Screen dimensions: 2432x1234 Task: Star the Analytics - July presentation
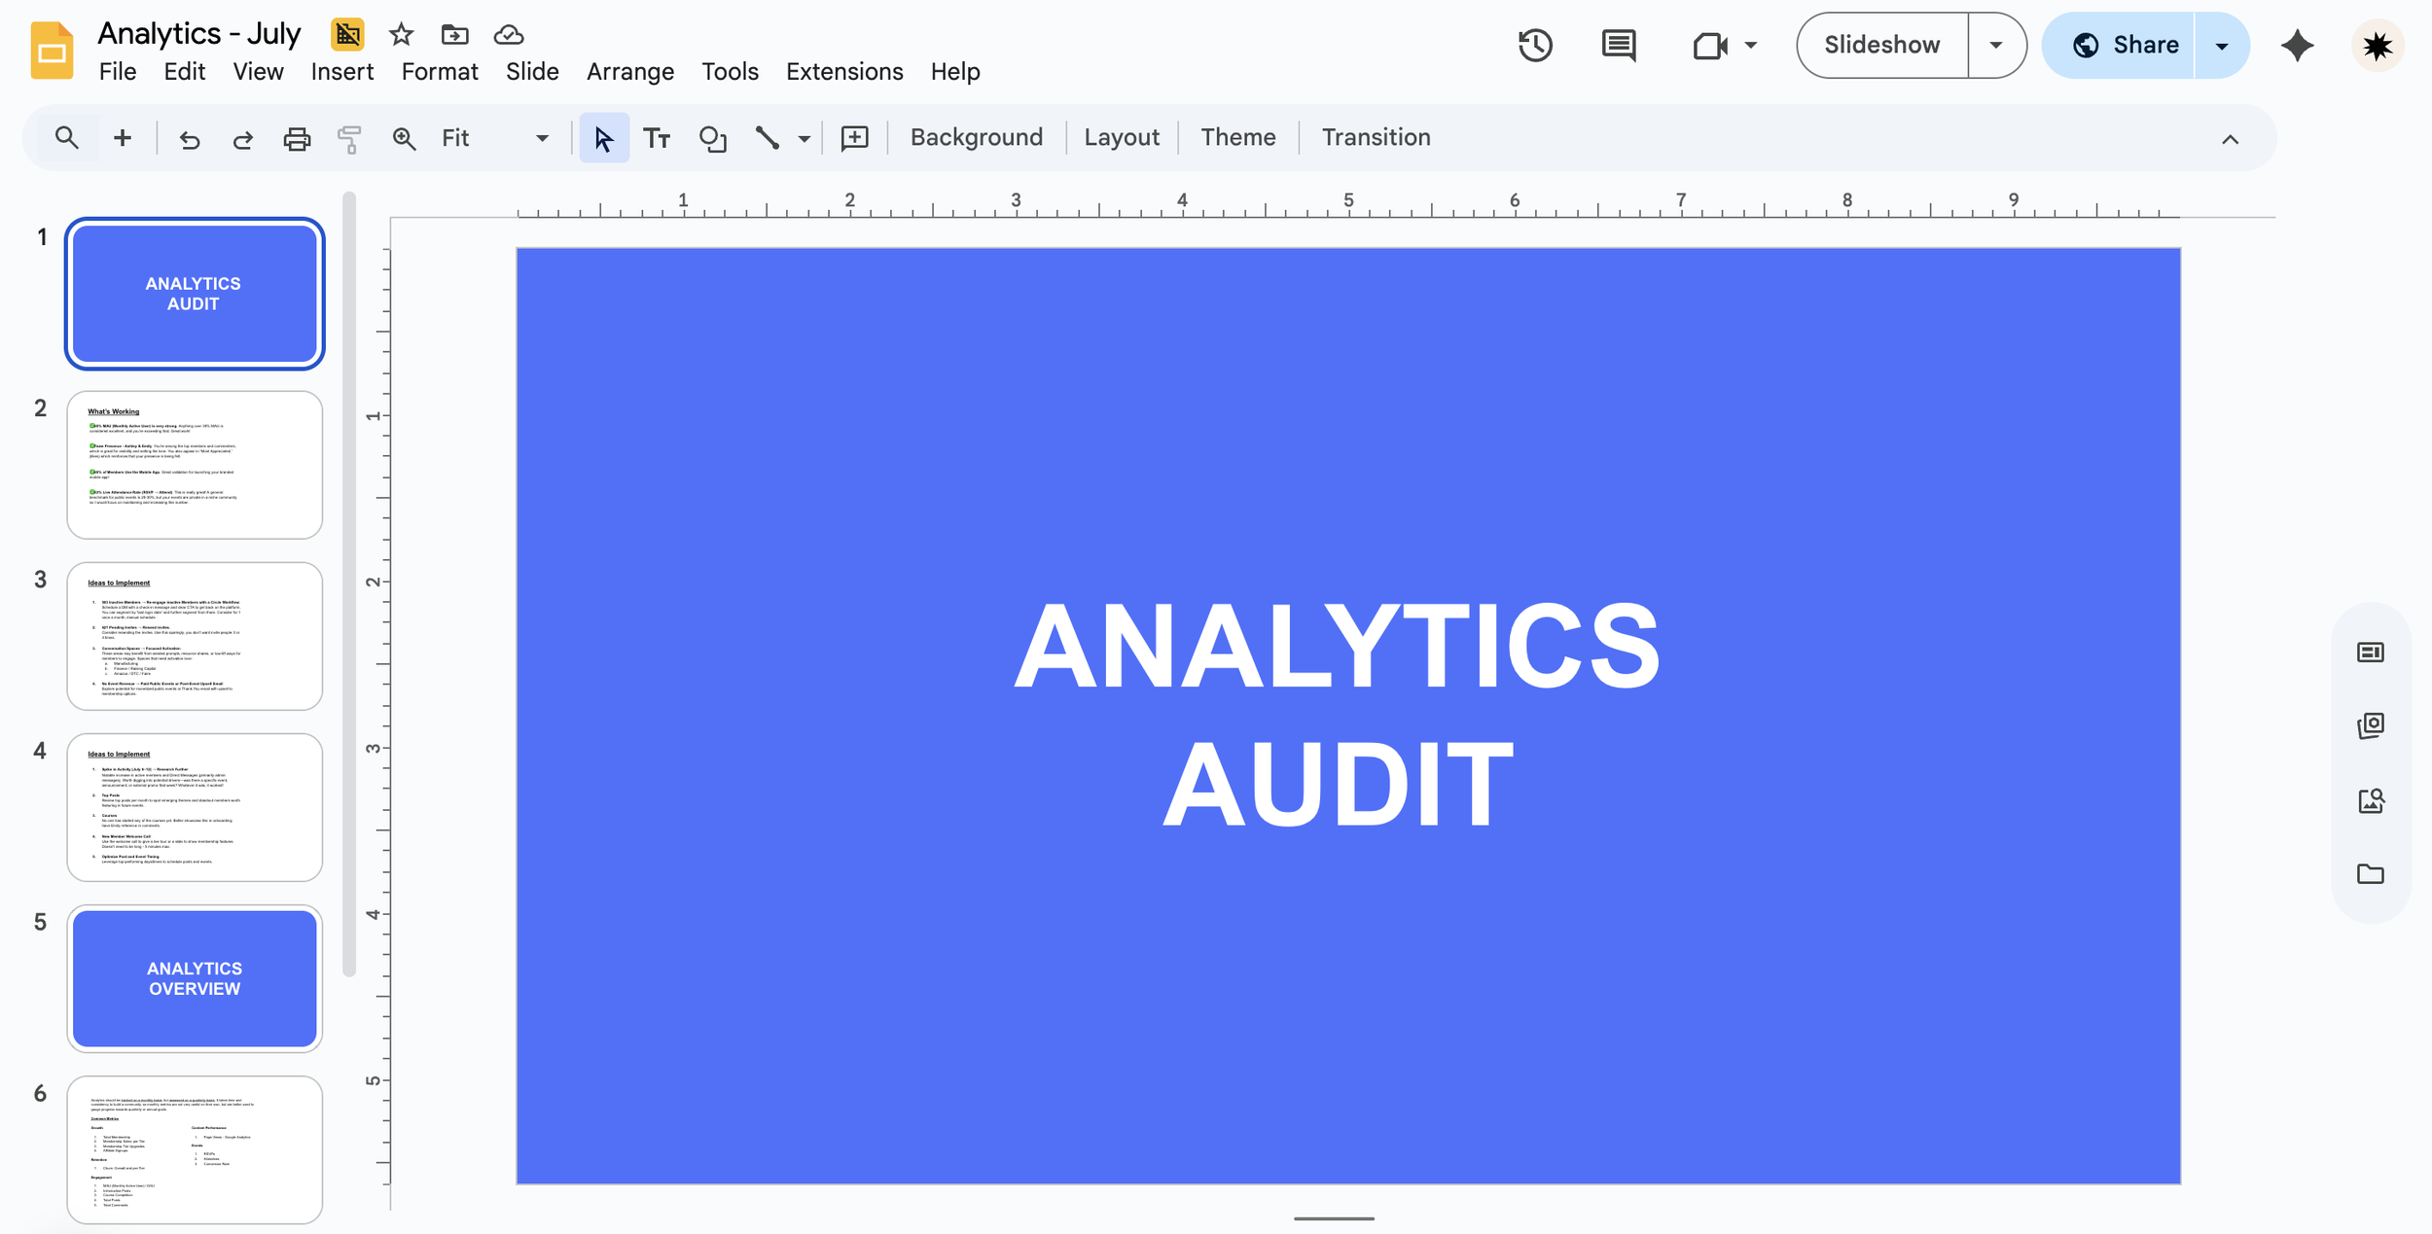(x=401, y=35)
